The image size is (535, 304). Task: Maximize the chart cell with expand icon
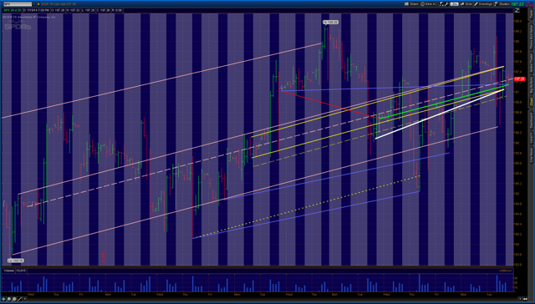pos(517,10)
